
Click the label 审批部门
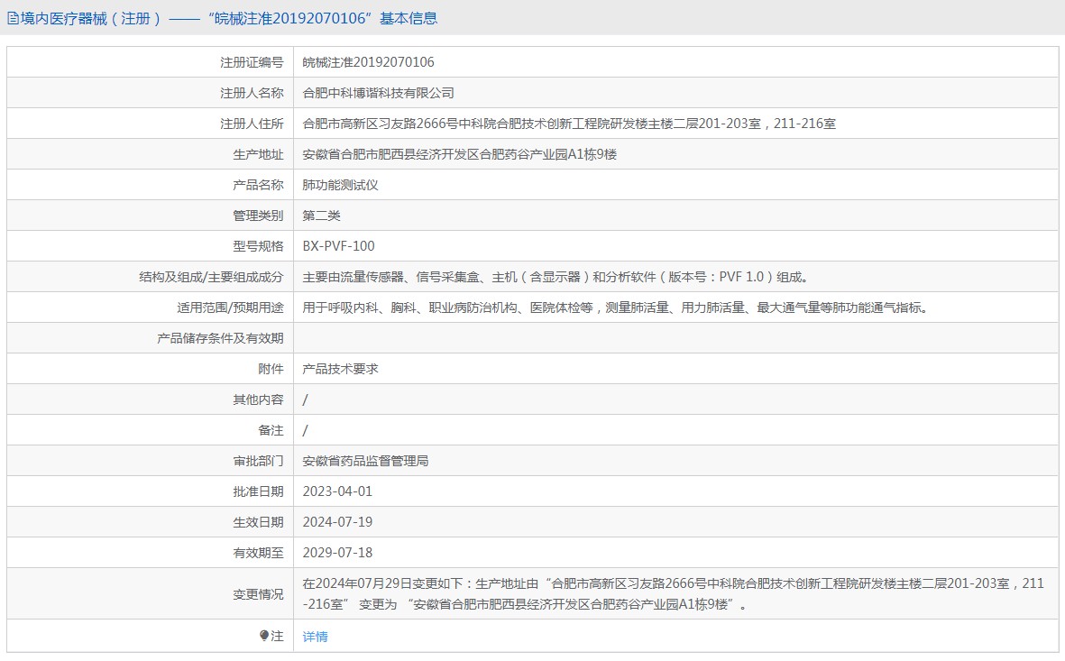point(258,461)
